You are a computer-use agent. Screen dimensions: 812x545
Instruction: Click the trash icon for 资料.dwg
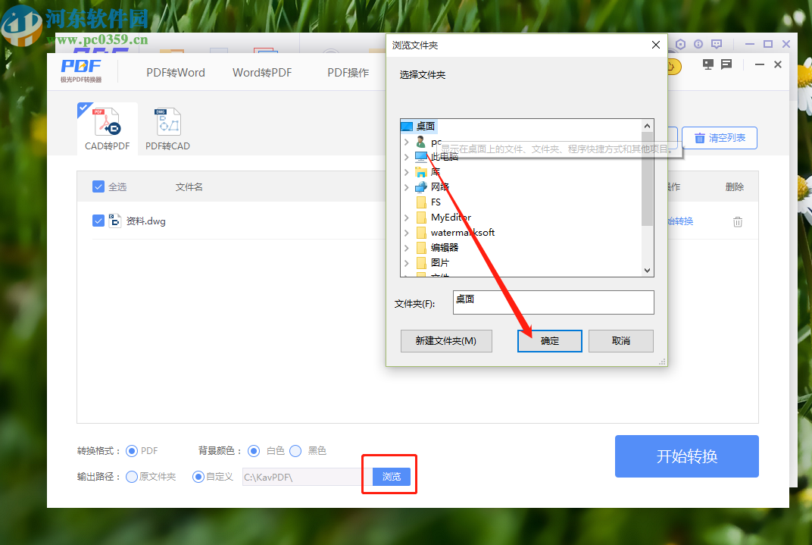tap(738, 222)
